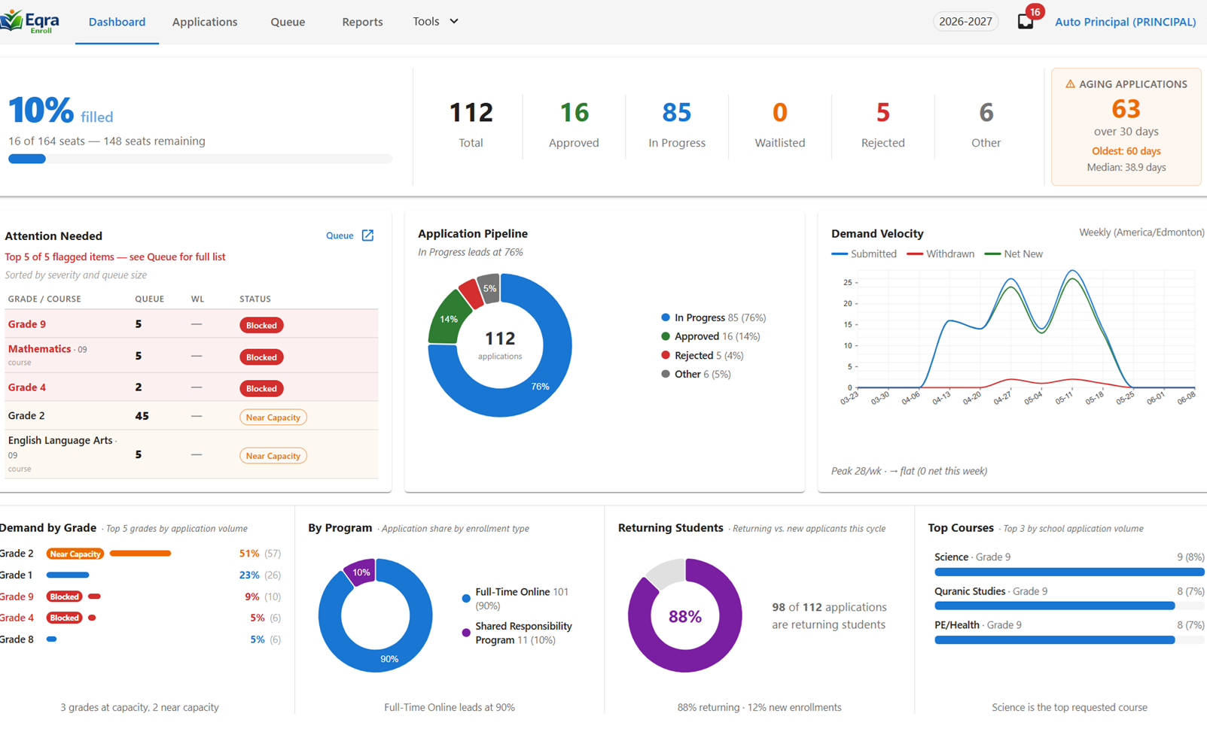Viewport: 1207px width, 753px height.
Task: Click Near Capacity badge for English Language Arts
Action: point(273,456)
